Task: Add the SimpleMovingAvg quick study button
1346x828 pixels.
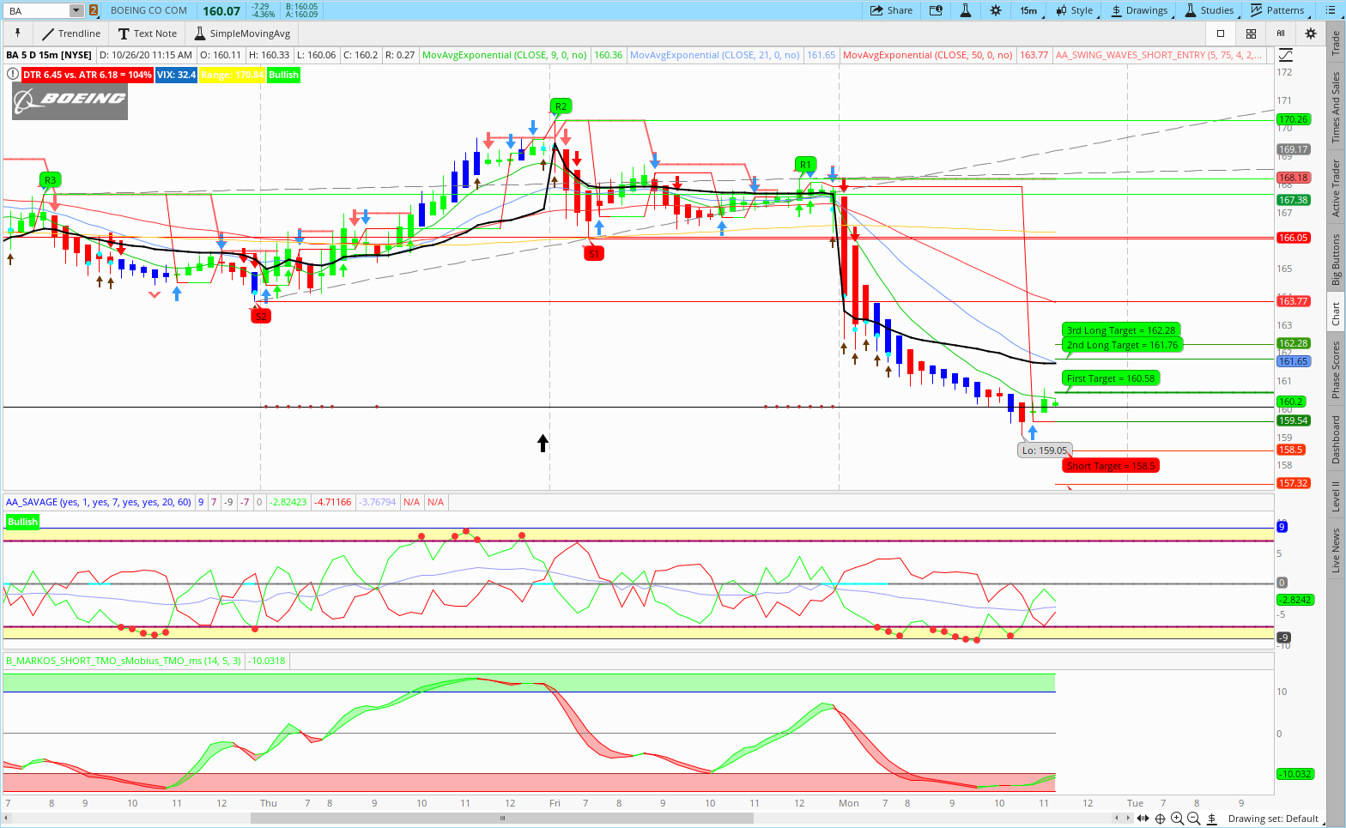Action: click(x=242, y=33)
